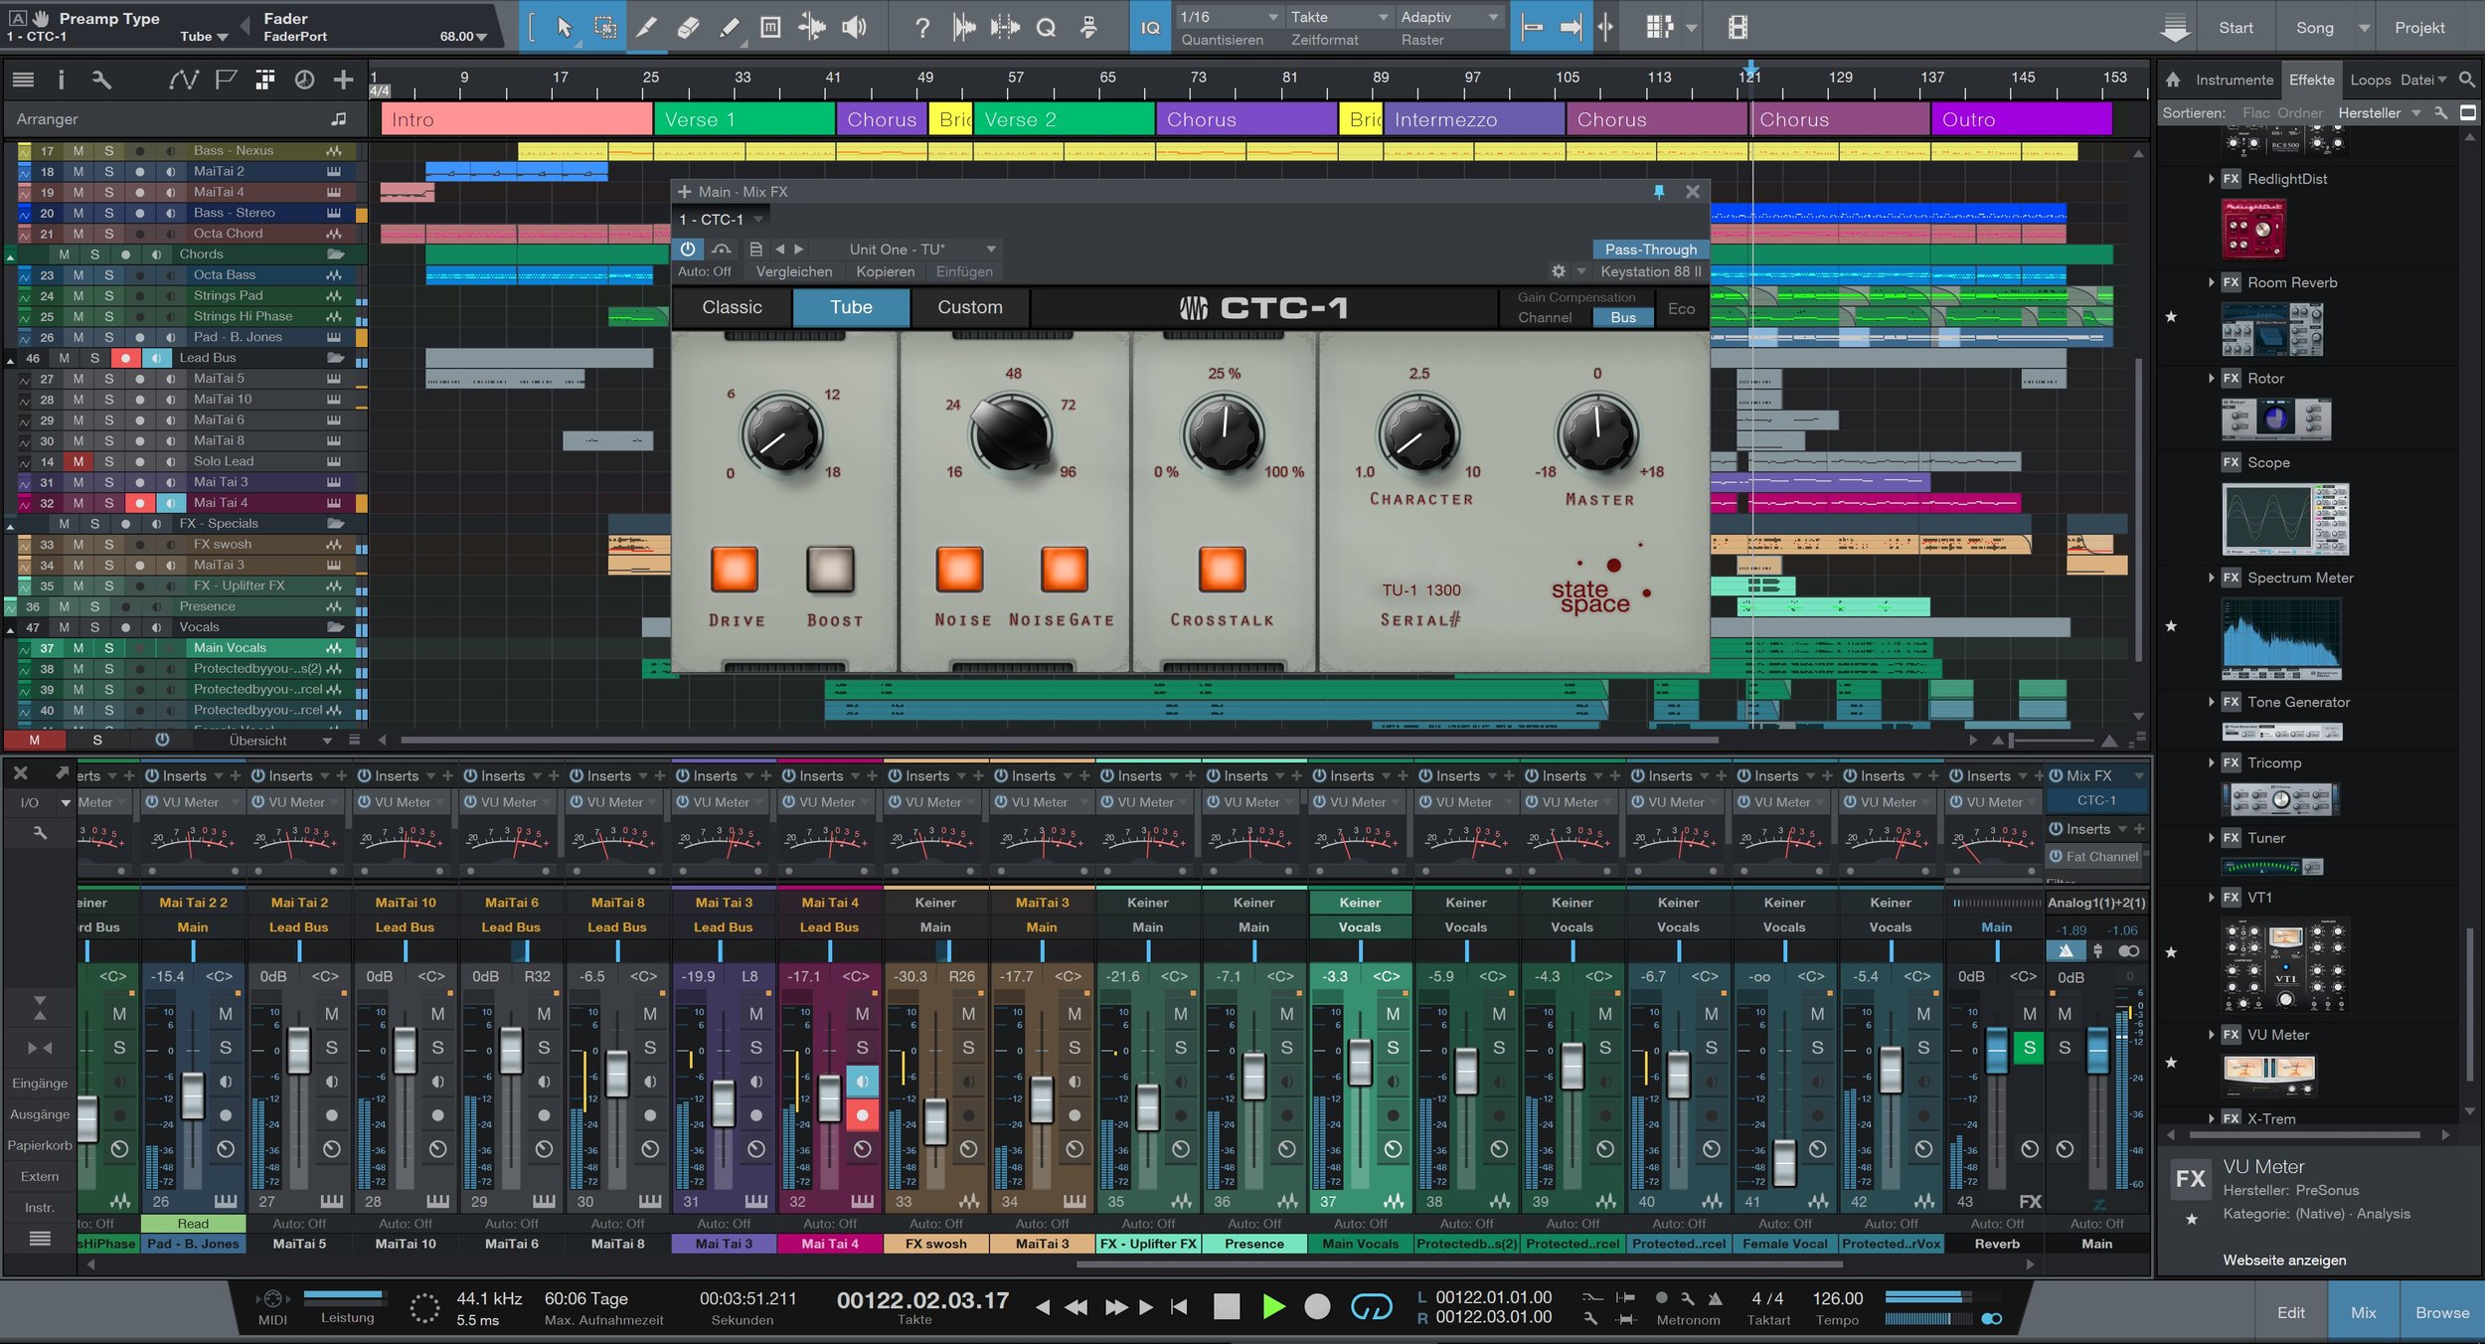Switch to the Edit view tab
Screen dimensions: 2485x1344
pyautogui.click(x=2291, y=1312)
